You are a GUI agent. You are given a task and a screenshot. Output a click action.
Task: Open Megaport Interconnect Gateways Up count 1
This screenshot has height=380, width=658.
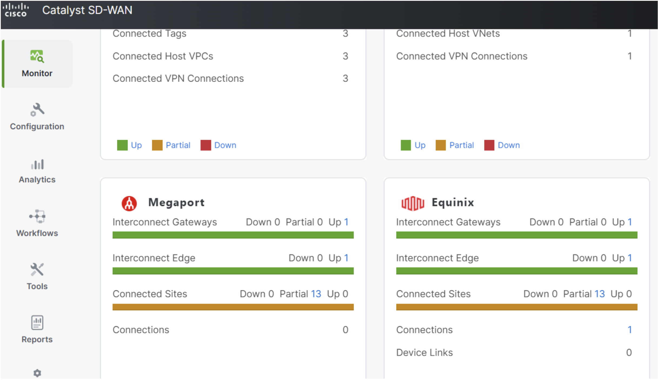(346, 222)
